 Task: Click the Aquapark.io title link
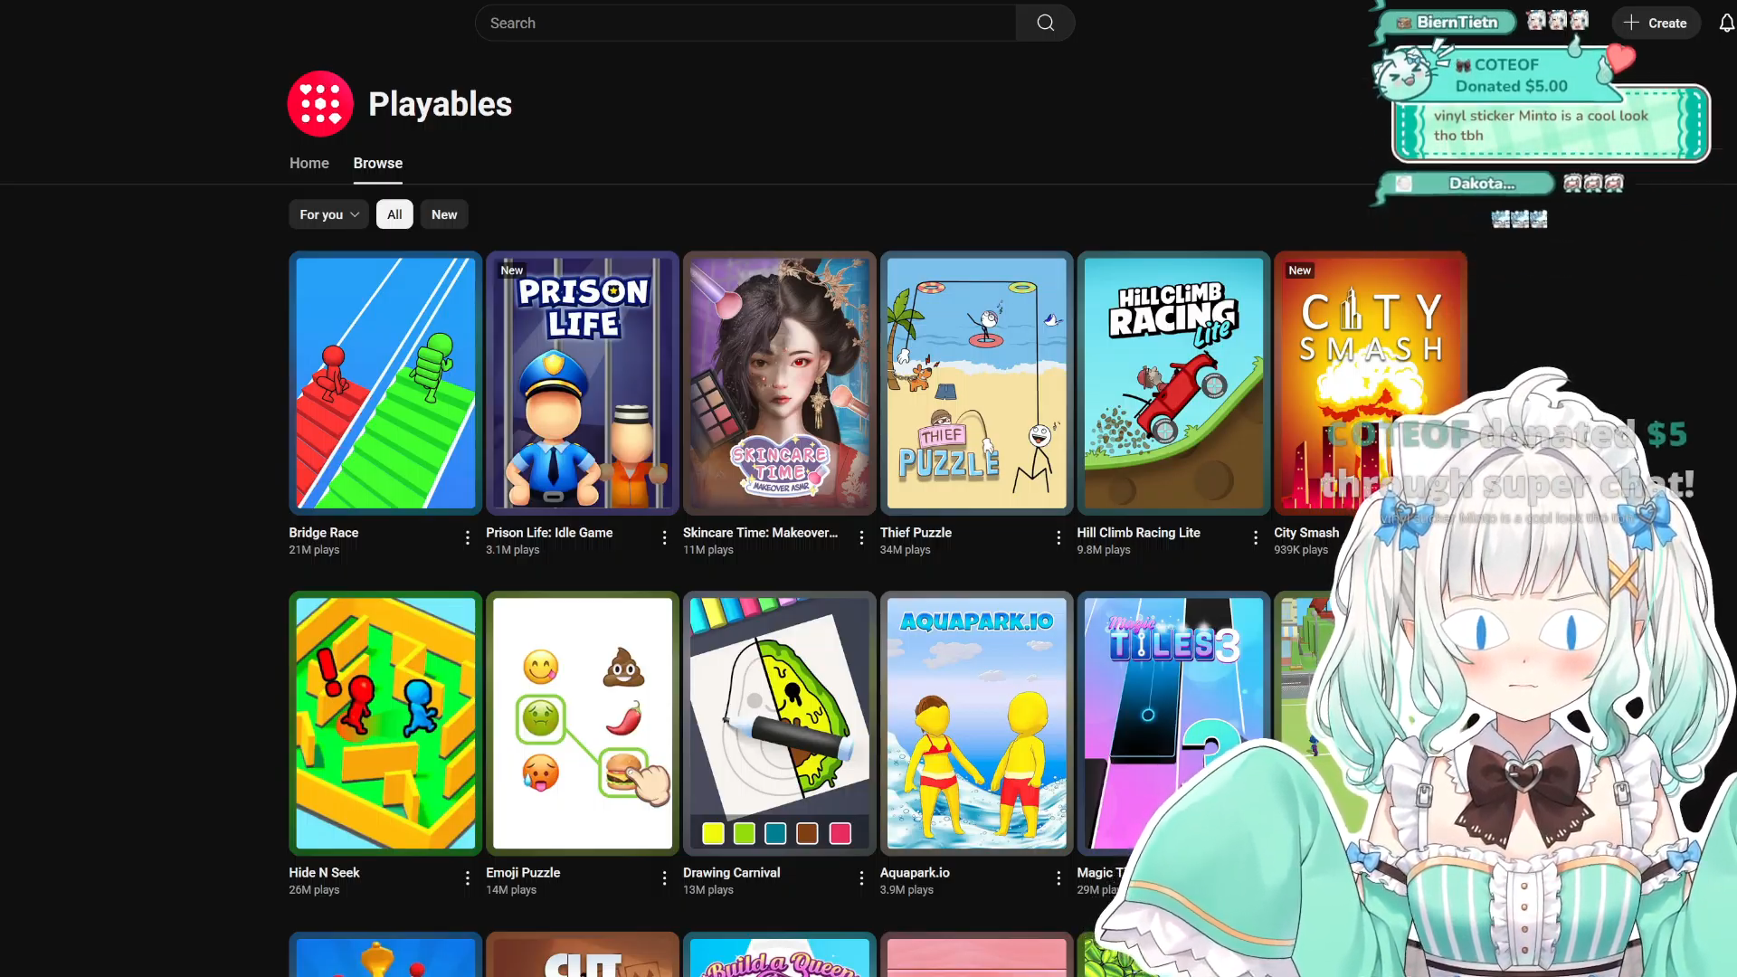(x=915, y=873)
